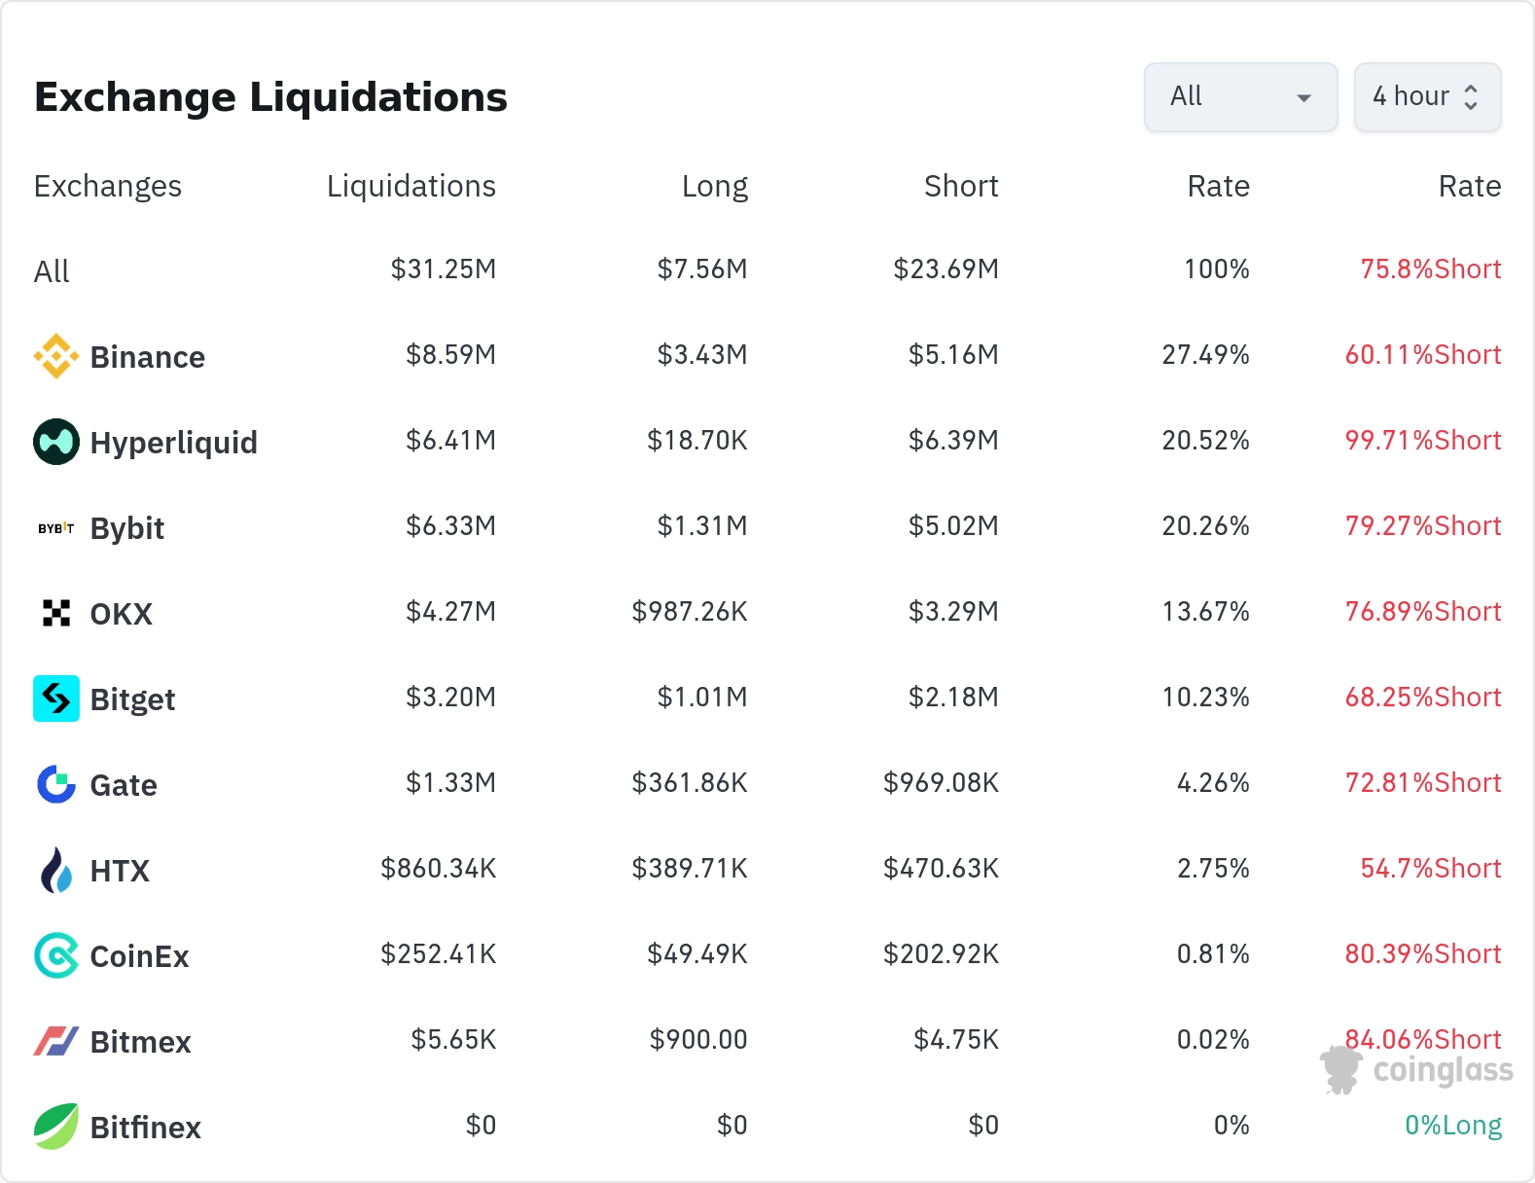Sort by the Long column header

tap(714, 186)
